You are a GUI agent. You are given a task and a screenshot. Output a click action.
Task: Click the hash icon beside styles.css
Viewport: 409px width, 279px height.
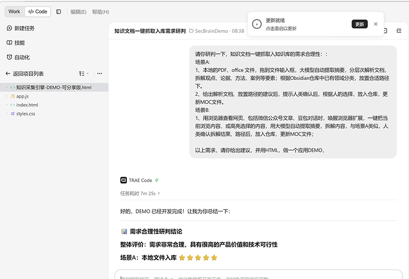[12, 114]
